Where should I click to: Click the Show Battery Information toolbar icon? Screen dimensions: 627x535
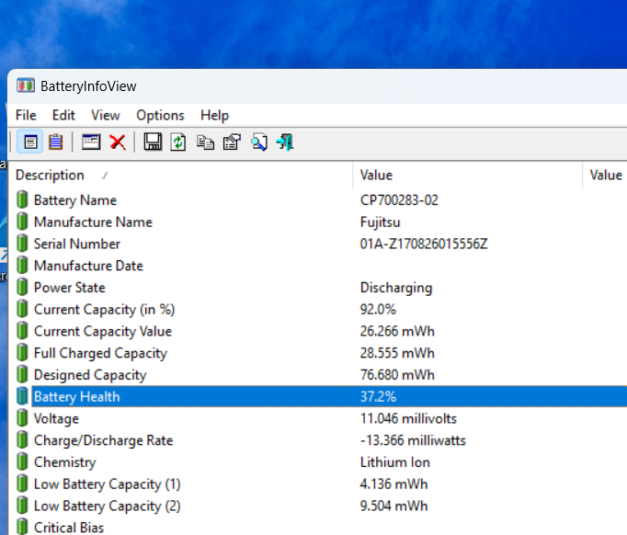pyautogui.click(x=30, y=142)
